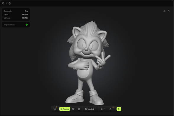This screenshot has height=116, width=174.
Task: Click the plugin connector icon in bottom toolbar
Action: (102, 109)
